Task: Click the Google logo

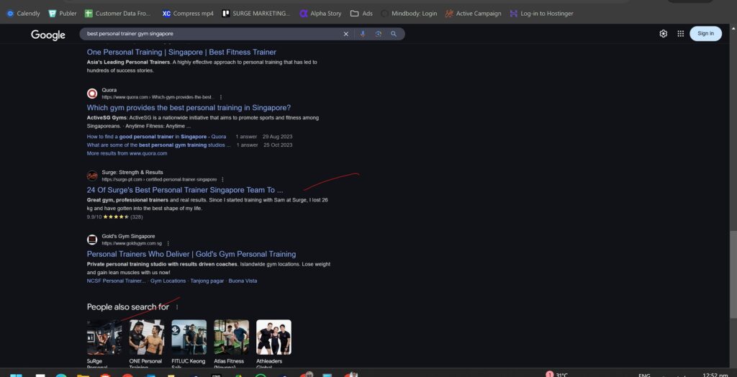Action: [x=48, y=35]
